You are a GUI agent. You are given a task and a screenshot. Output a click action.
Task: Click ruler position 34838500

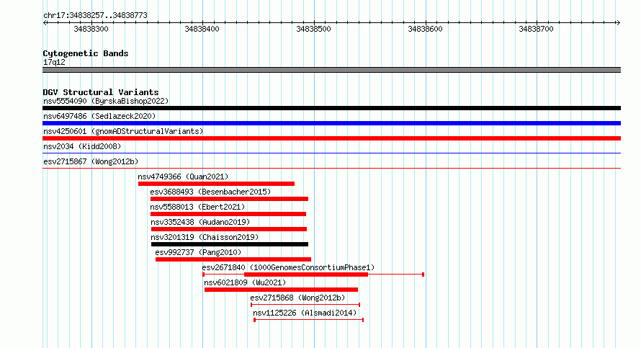tap(313, 29)
